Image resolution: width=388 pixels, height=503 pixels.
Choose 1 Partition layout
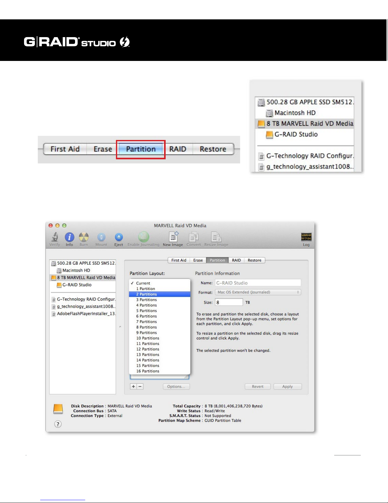160,289
